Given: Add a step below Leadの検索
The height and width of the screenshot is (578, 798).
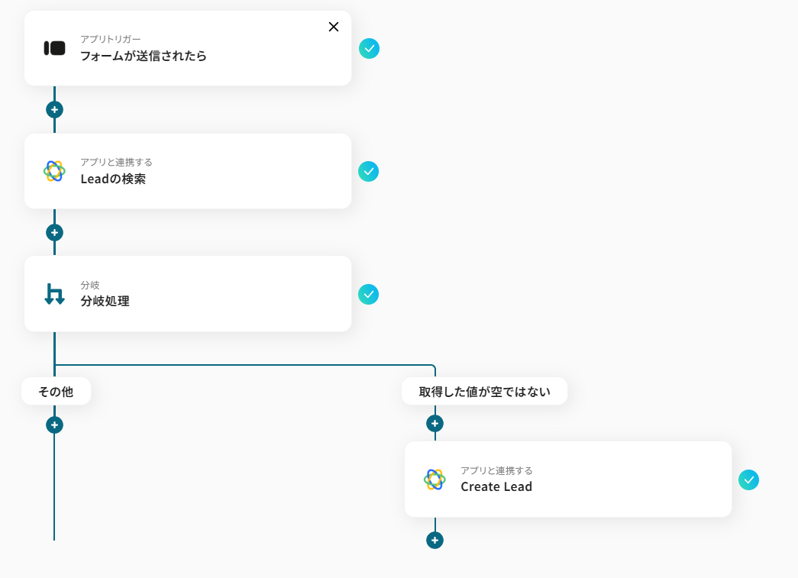Looking at the screenshot, I should (54, 233).
